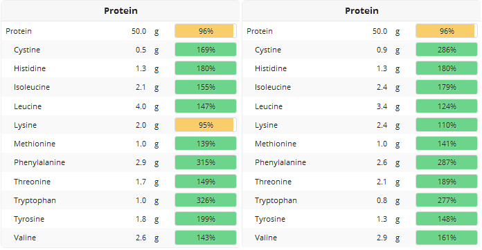482x250 pixels.
Task: Select the right Cystine 286% progress bar
Action: tap(447, 50)
